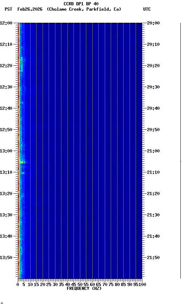
Task: Click the title text 'CCRB DP1 BP 40'
Action: pos(81,4)
